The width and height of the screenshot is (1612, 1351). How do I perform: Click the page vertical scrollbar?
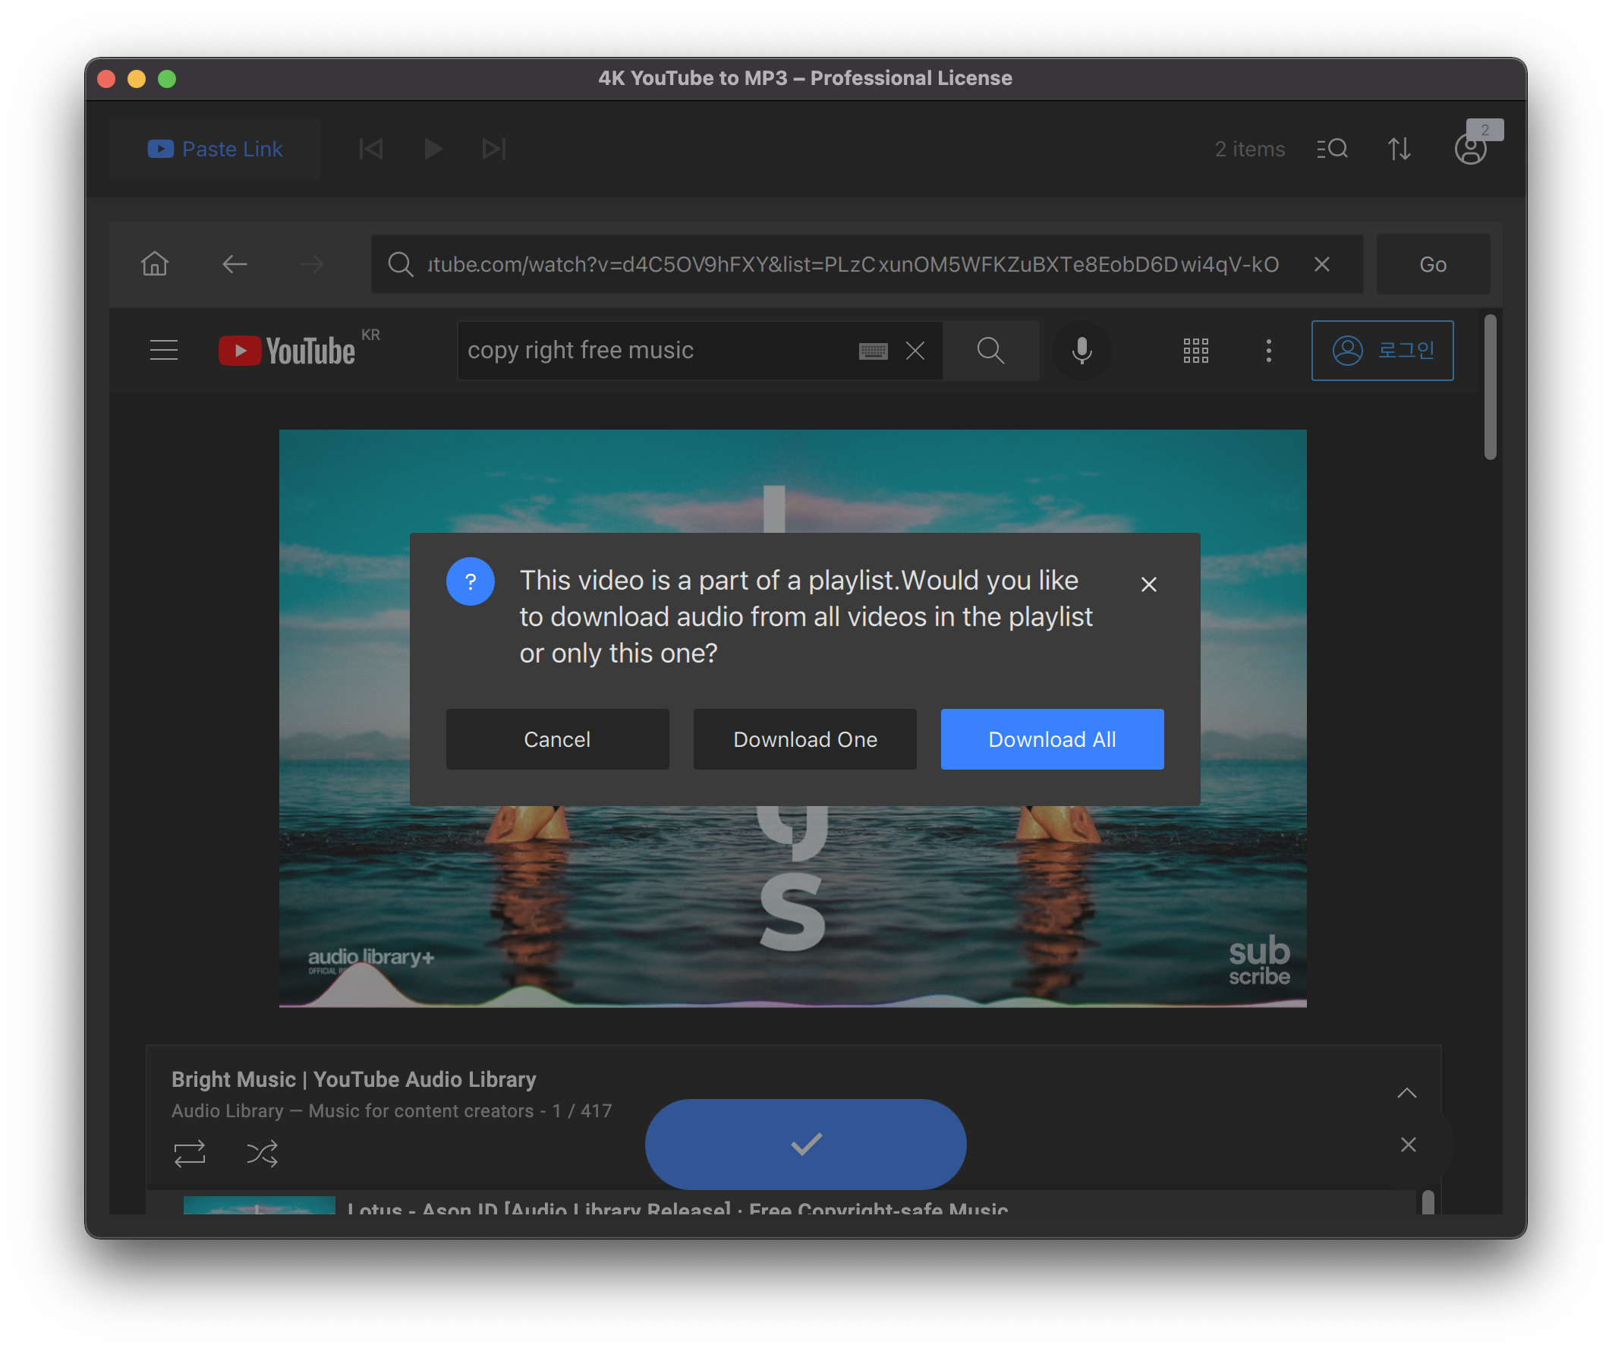[x=1490, y=387]
